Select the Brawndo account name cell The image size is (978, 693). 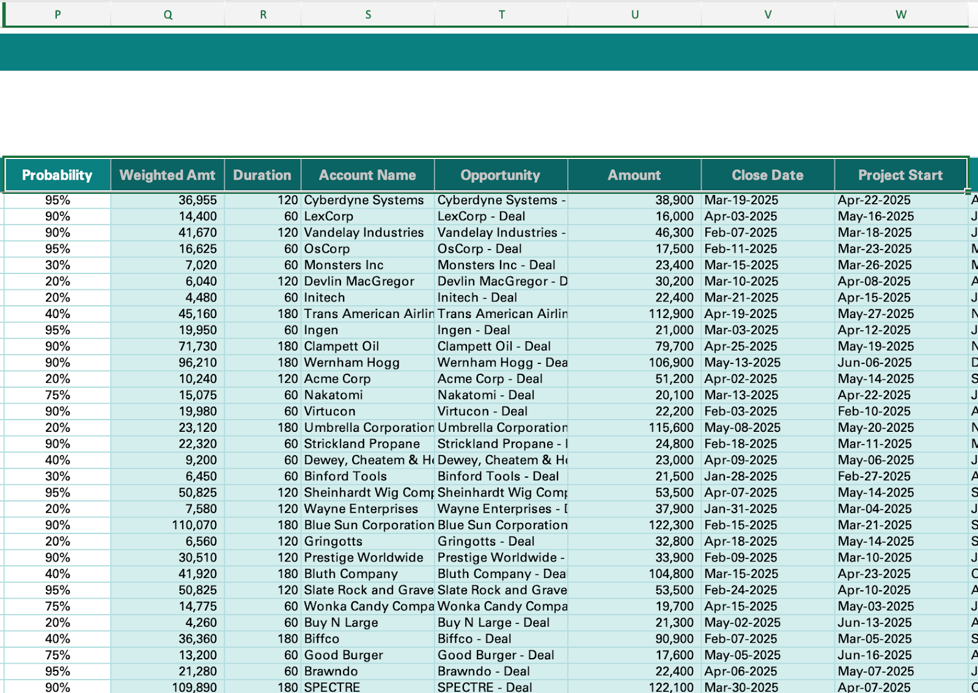pyautogui.click(x=368, y=672)
